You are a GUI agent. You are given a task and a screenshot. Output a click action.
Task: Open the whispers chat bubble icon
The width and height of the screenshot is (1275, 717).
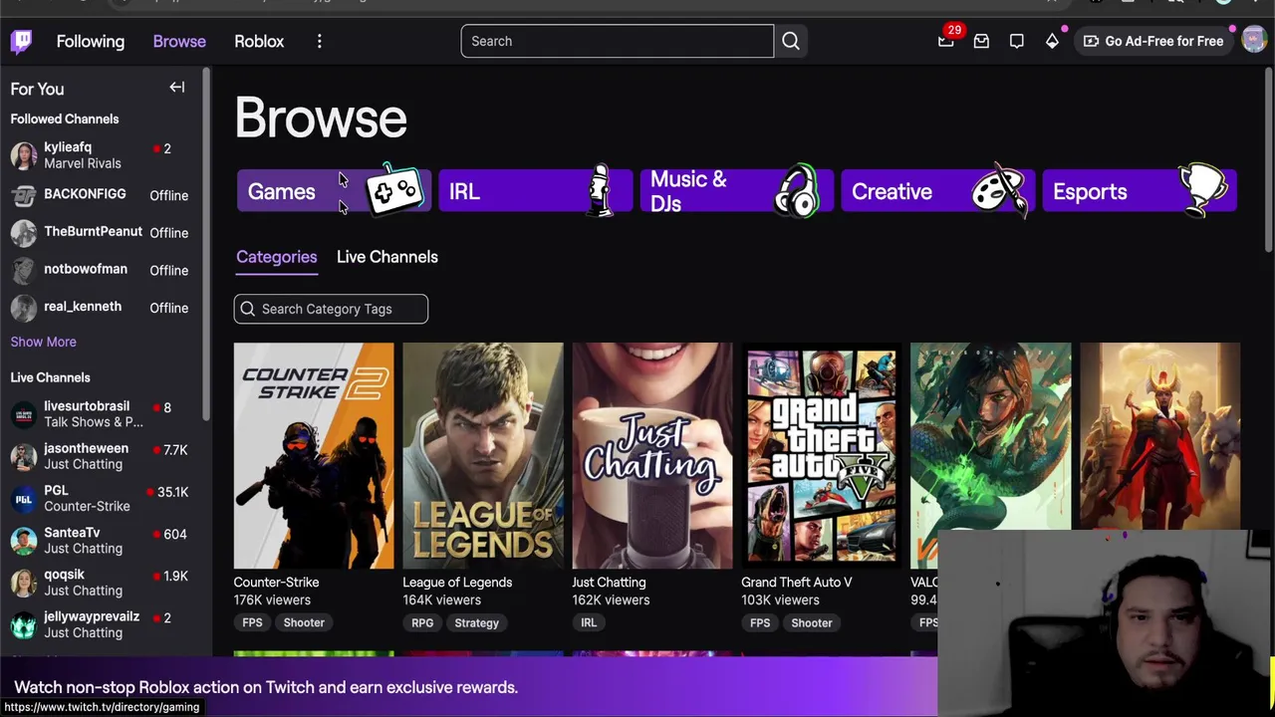tap(1016, 41)
